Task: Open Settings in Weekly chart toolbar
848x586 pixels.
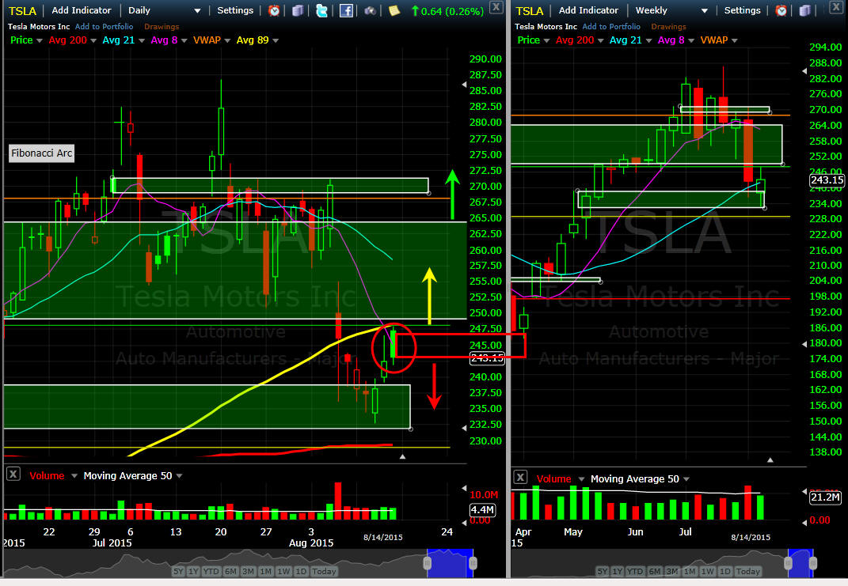Action: point(742,10)
